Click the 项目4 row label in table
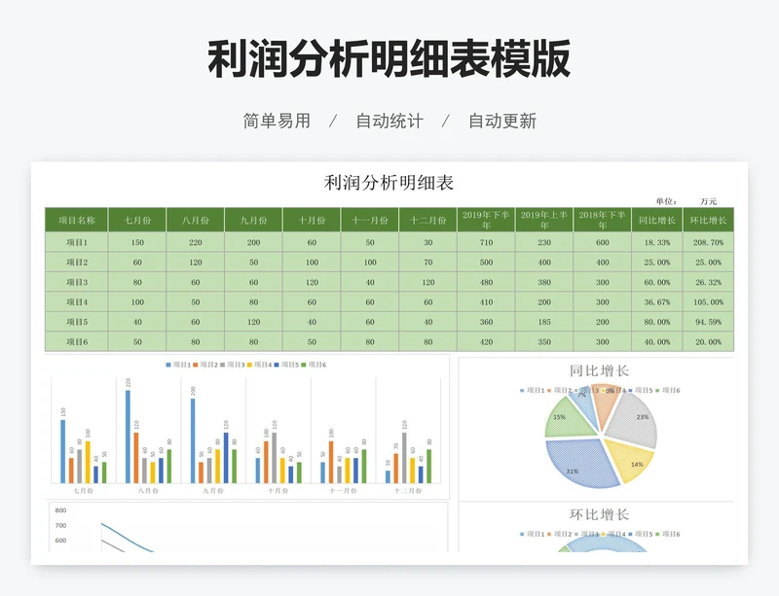This screenshot has height=596, width=779. click(77, 302)
